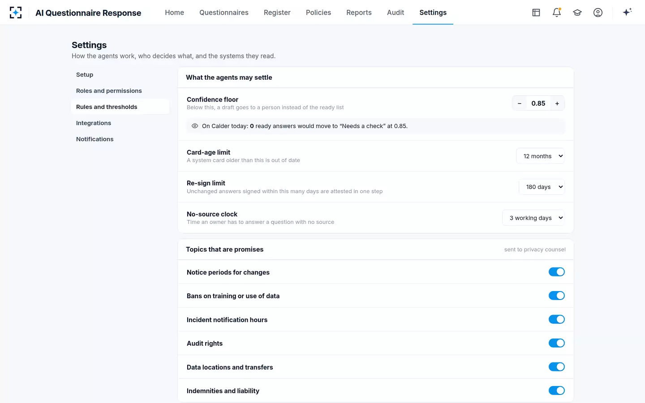
Task: Open the graduation cap learning icon
Action: (577, 13)
